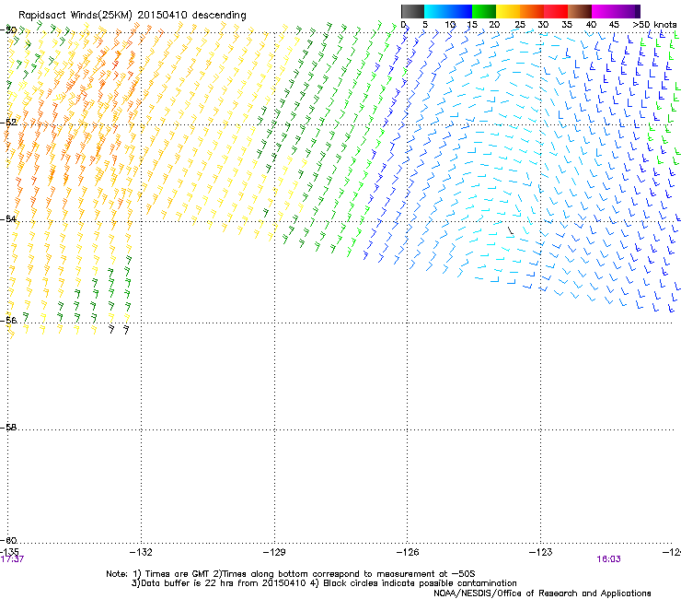Click the '5' legend scale label

click(425, 25)
